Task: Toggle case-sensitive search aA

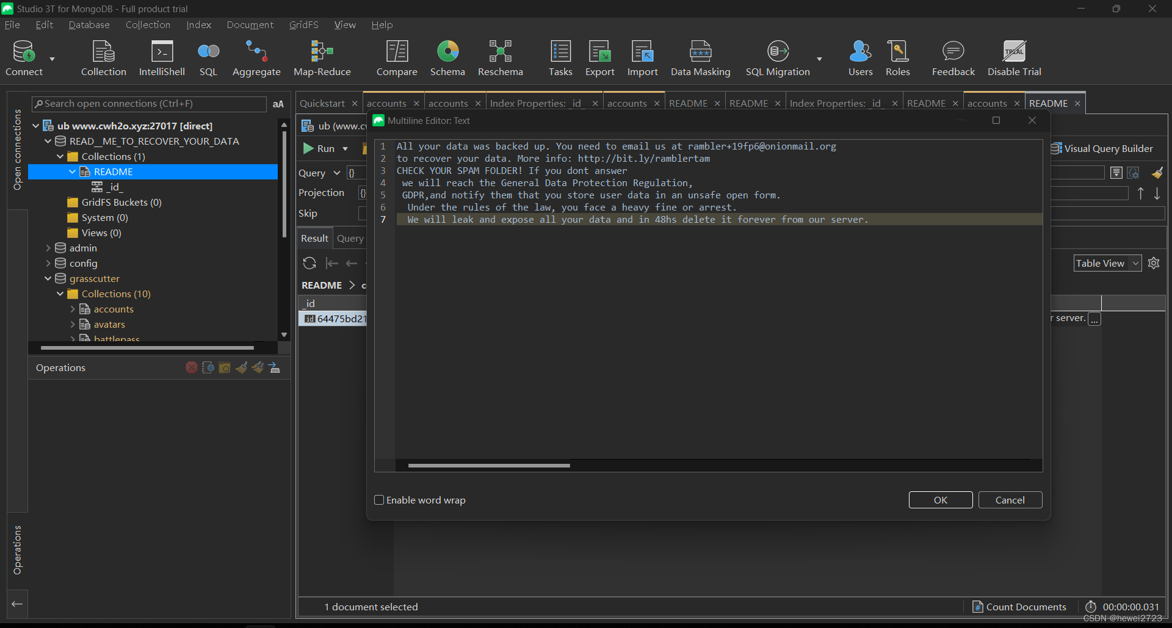Action: click(278, 104)
